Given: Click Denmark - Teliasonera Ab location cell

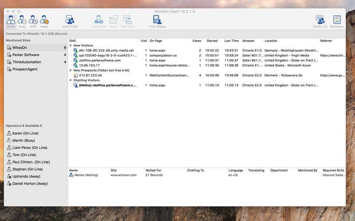Looking at the screenshot, I should point(283,75).
